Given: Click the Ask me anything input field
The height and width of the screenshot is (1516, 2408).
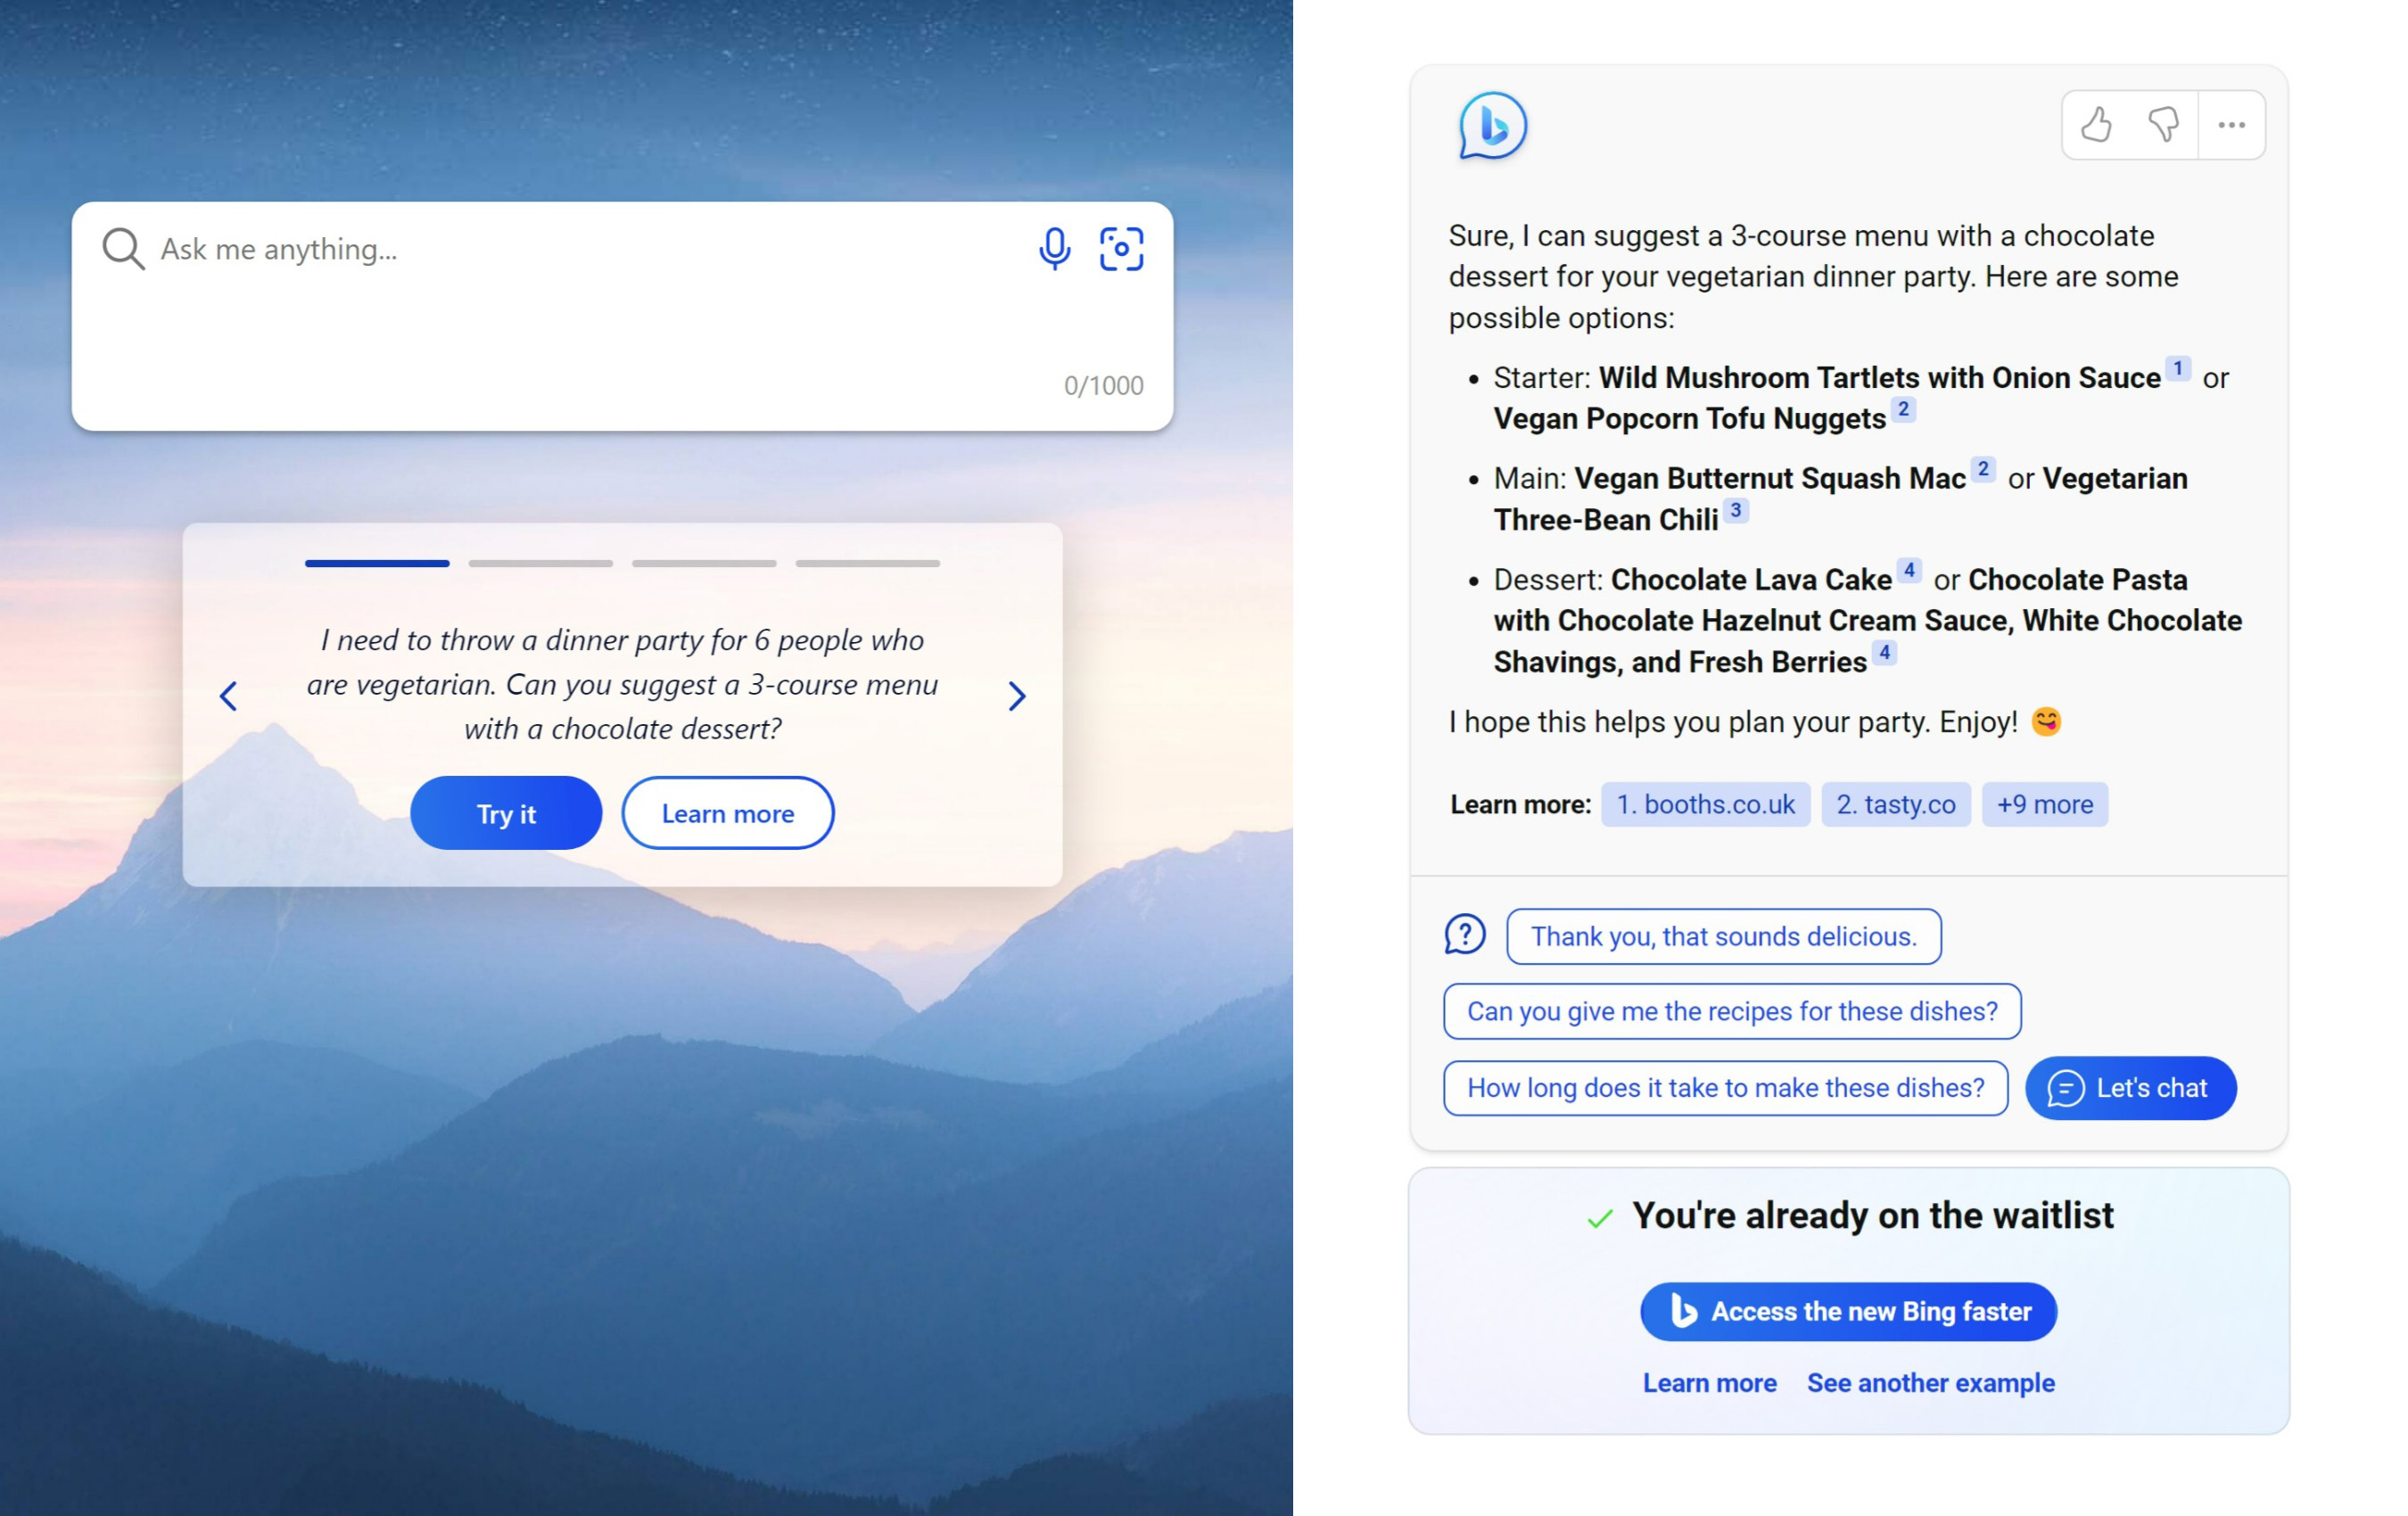Looking at the screenshot, I should [x=622, y=246].
